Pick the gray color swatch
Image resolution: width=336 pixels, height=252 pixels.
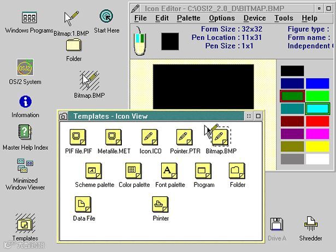click(x=292, y=159)
